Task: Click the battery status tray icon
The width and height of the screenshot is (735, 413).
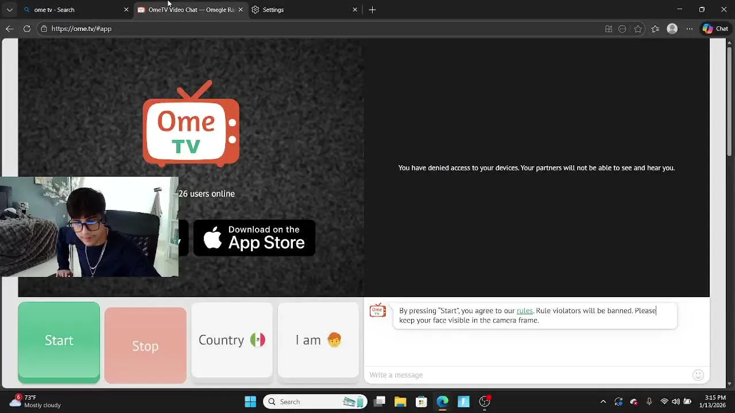Action: tap(687, 402)
